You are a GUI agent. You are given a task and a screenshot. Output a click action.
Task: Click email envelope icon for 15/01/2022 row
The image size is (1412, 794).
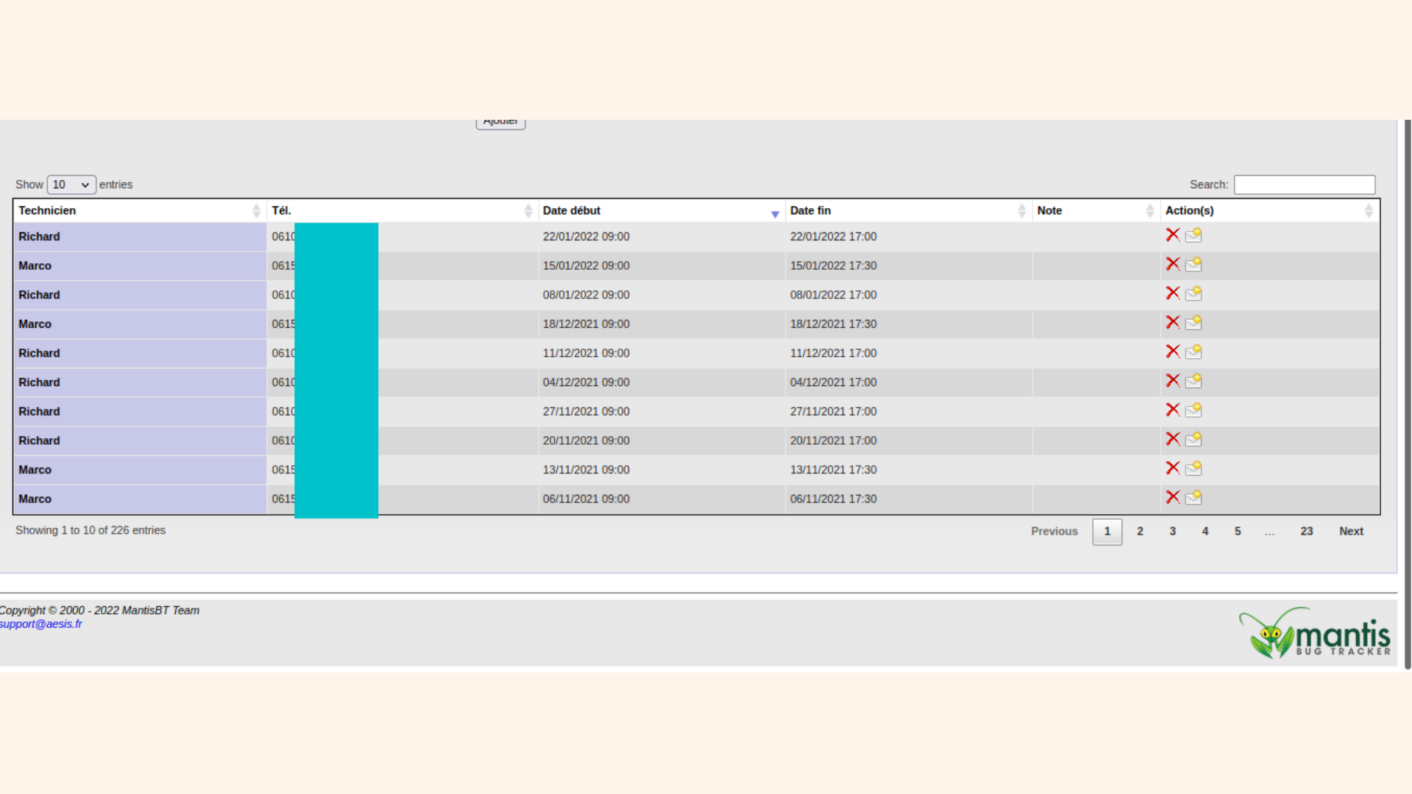1193,265
